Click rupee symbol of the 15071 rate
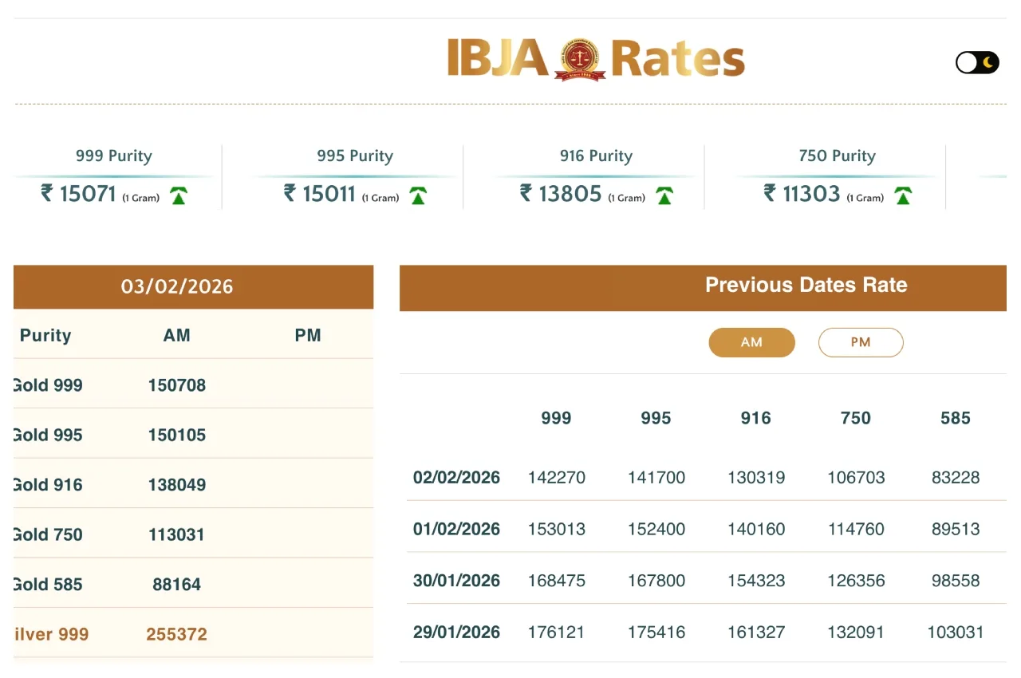This screenshot has width=1021, height=678. (x=47, y=193)
